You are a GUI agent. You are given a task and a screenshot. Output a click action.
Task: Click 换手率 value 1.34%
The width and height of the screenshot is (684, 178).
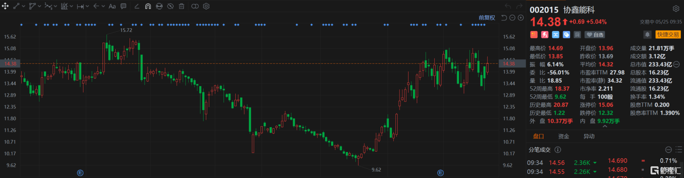(x=657, y=97)
